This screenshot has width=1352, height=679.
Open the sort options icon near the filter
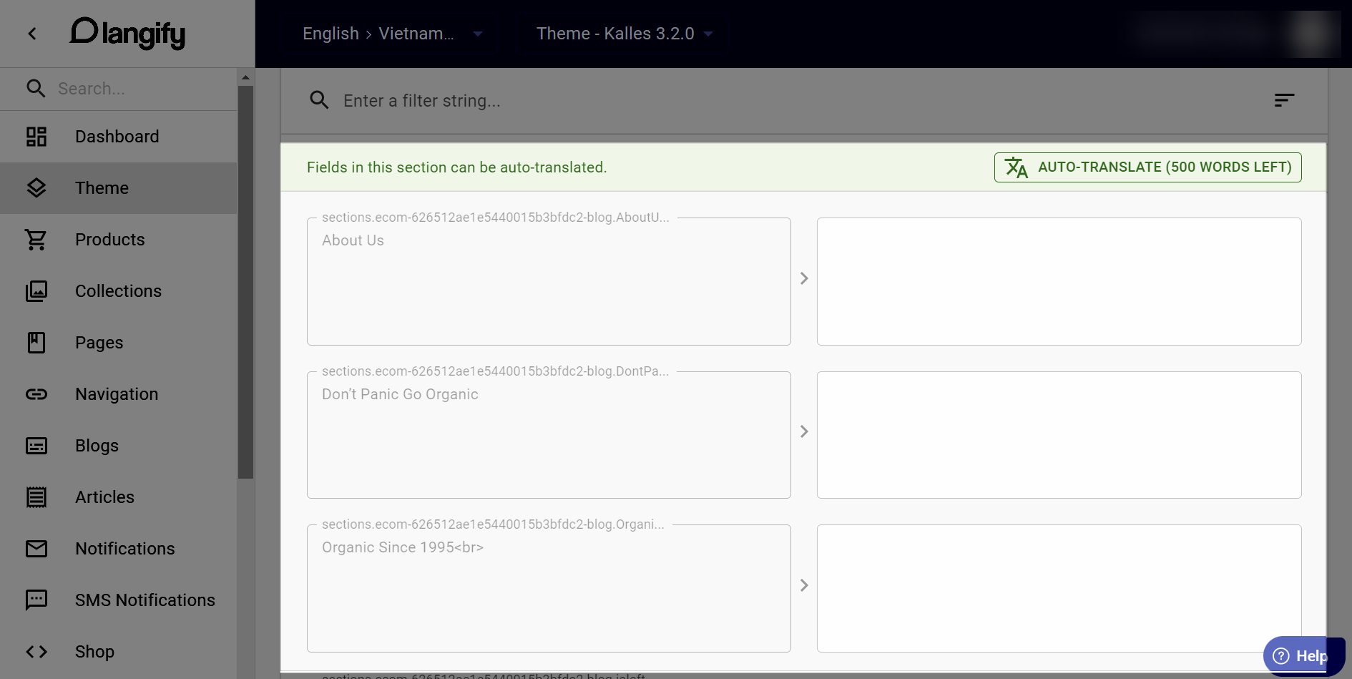click(1284, 100)
